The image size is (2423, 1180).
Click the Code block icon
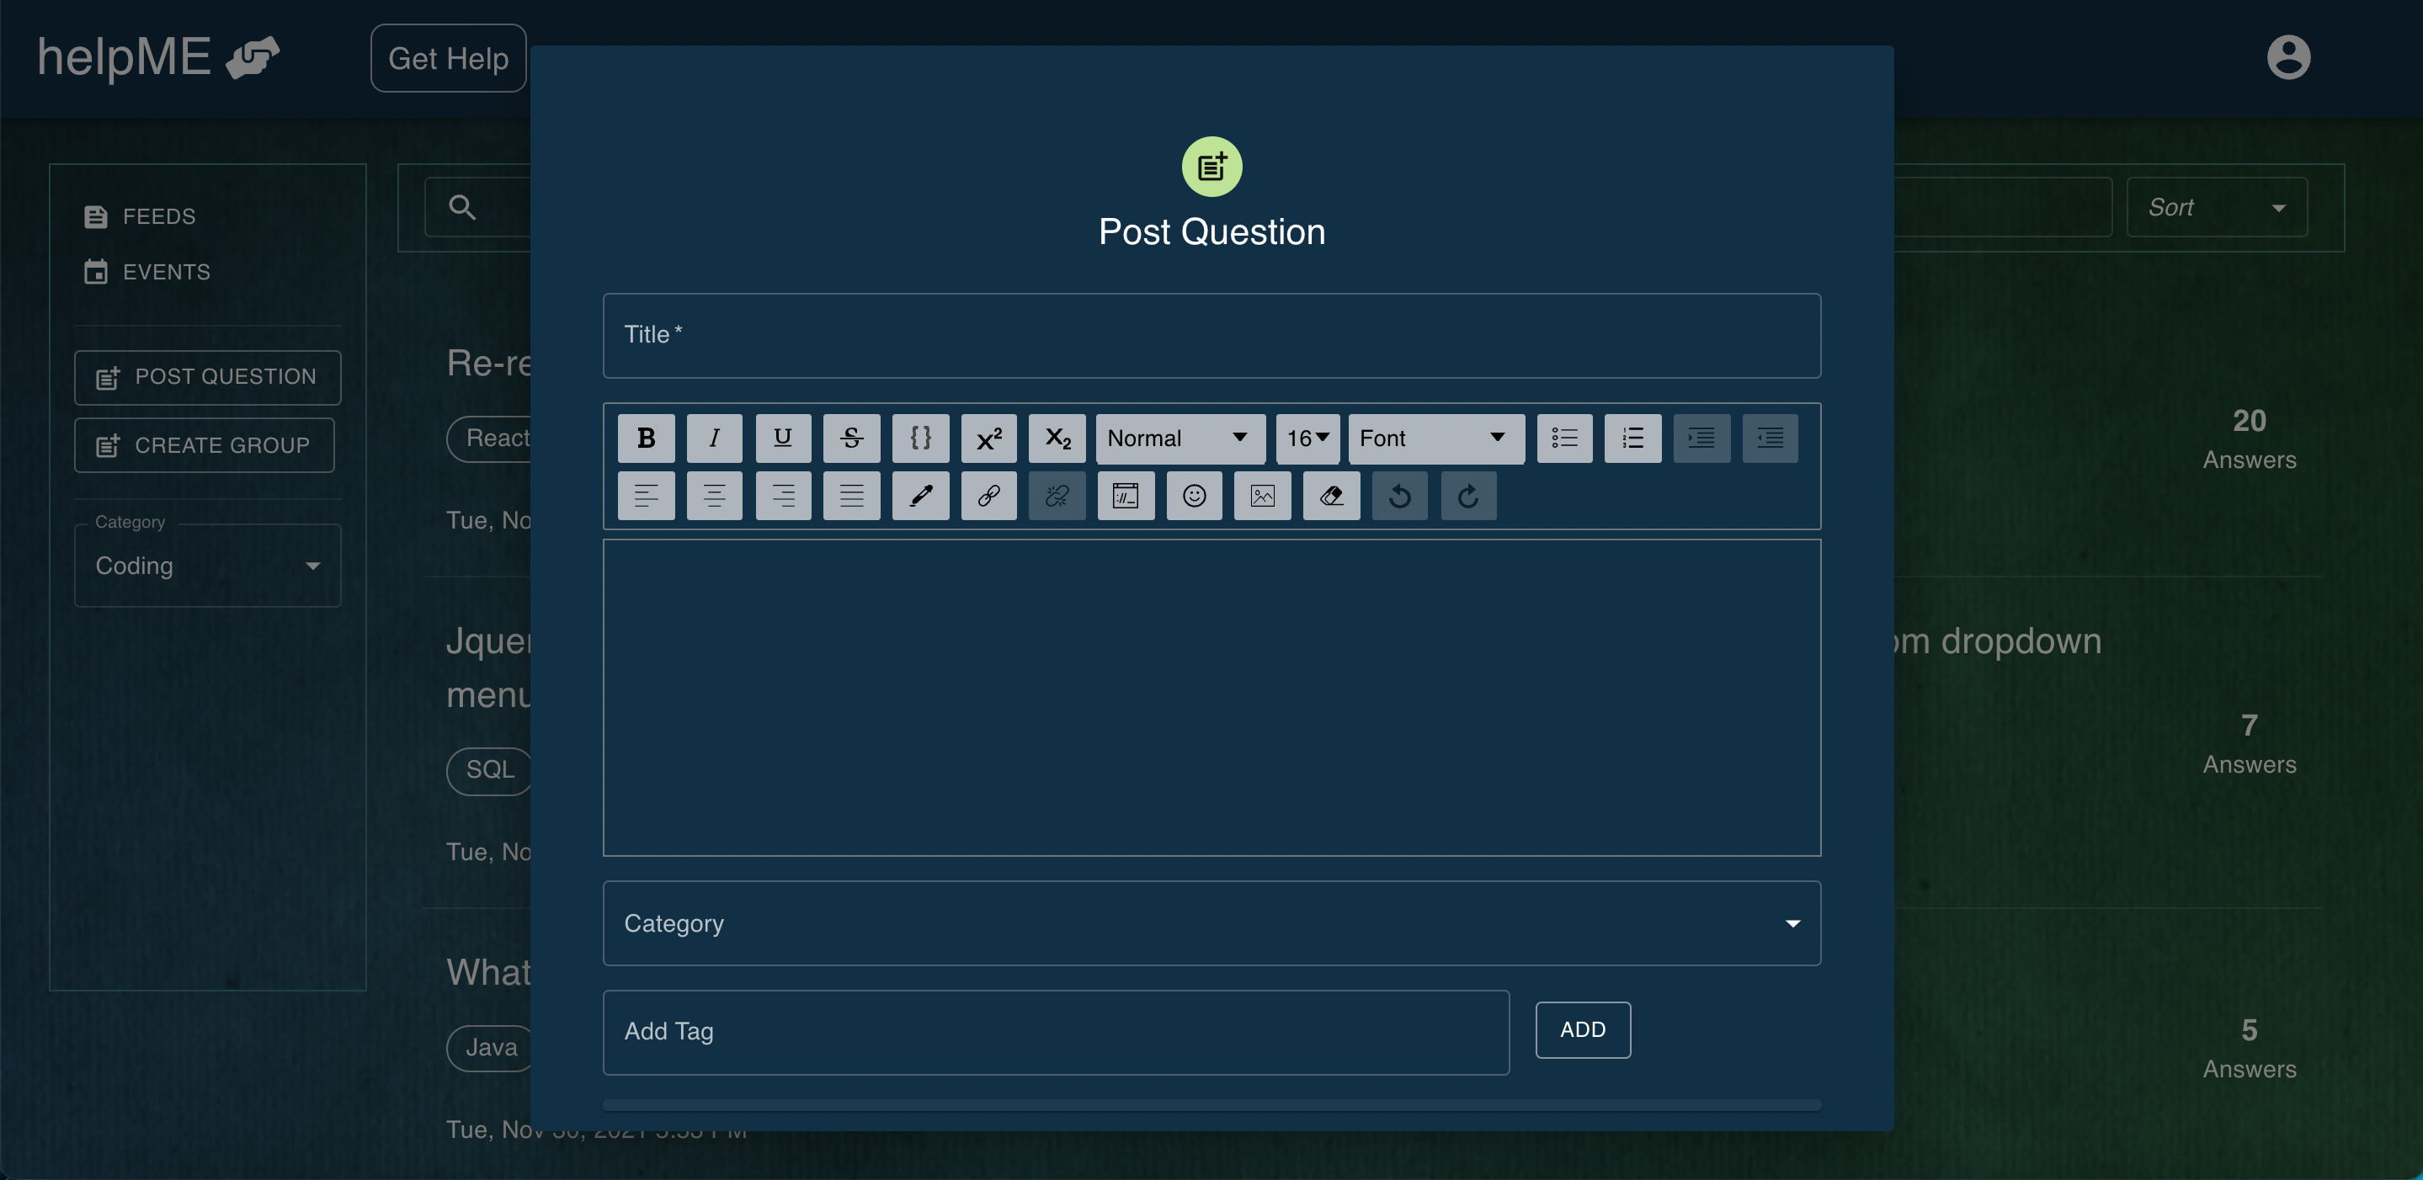coord(919,439)
